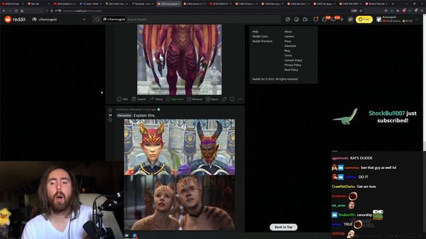Image resolution: width=426 pixels, height=239 pixels.
Task: Focus the Search Reddit field
Action: 187,19
